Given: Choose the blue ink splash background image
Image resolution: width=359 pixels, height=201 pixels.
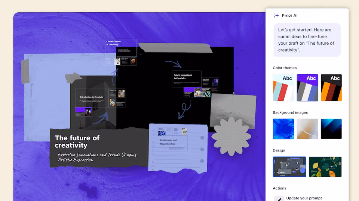Looking at the screenshot, I should point(283,129).
